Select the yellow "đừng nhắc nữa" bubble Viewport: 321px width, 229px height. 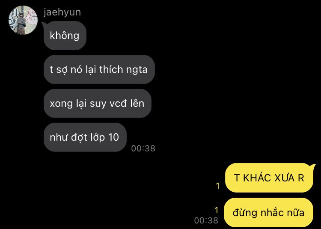(268, 212)
